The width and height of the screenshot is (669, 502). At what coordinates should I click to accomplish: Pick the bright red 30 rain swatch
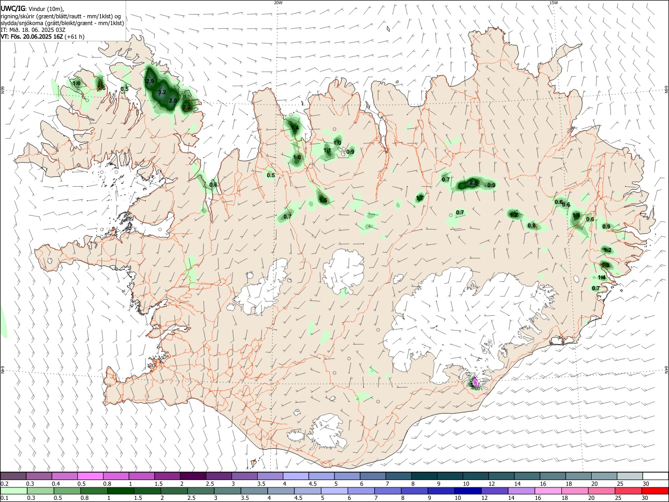click(x=654, y=490)
